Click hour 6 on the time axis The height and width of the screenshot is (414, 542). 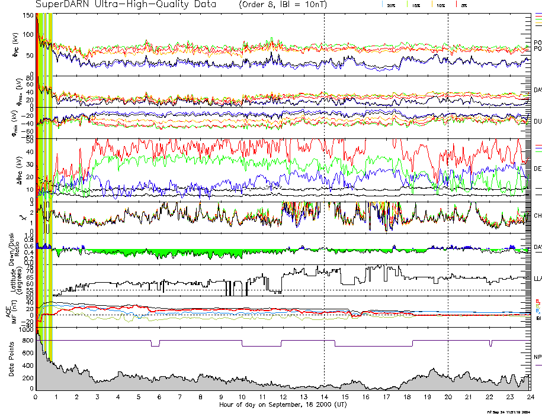[159, 397]
